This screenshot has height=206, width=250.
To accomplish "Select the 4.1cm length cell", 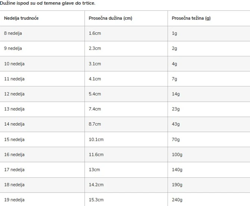I will (95, 79).
